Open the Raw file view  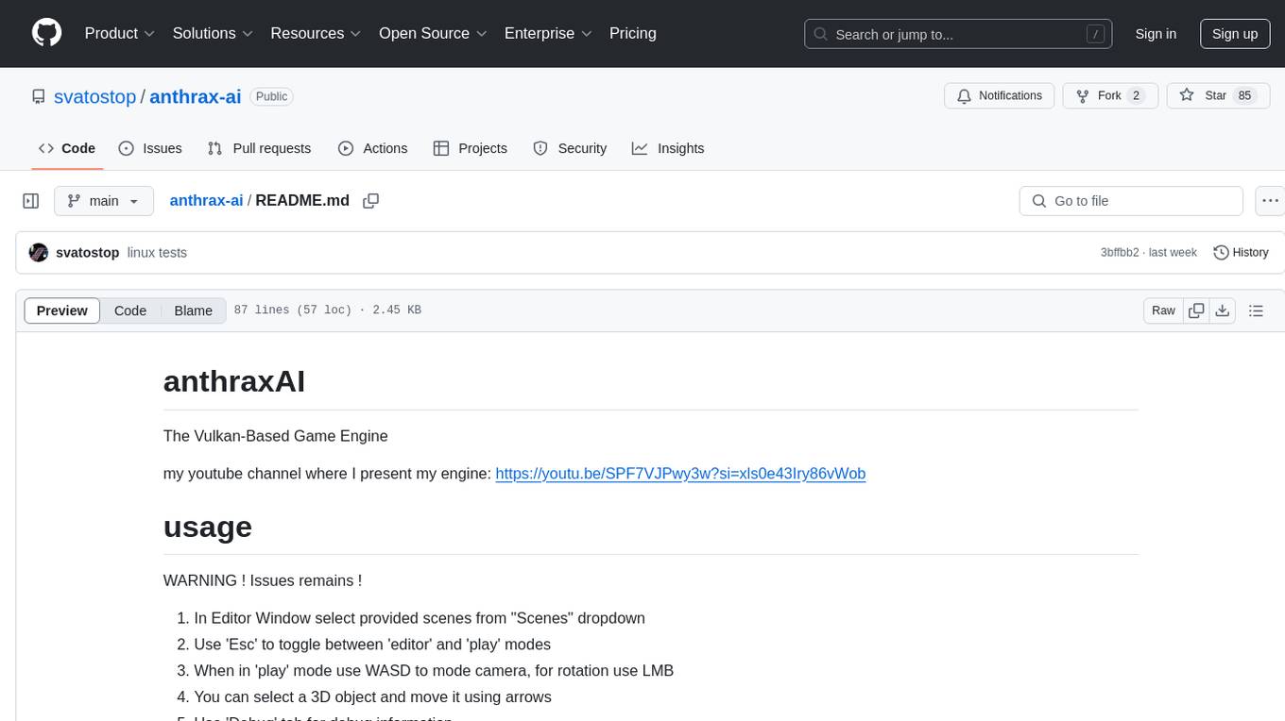click(x=1163, y=310)
